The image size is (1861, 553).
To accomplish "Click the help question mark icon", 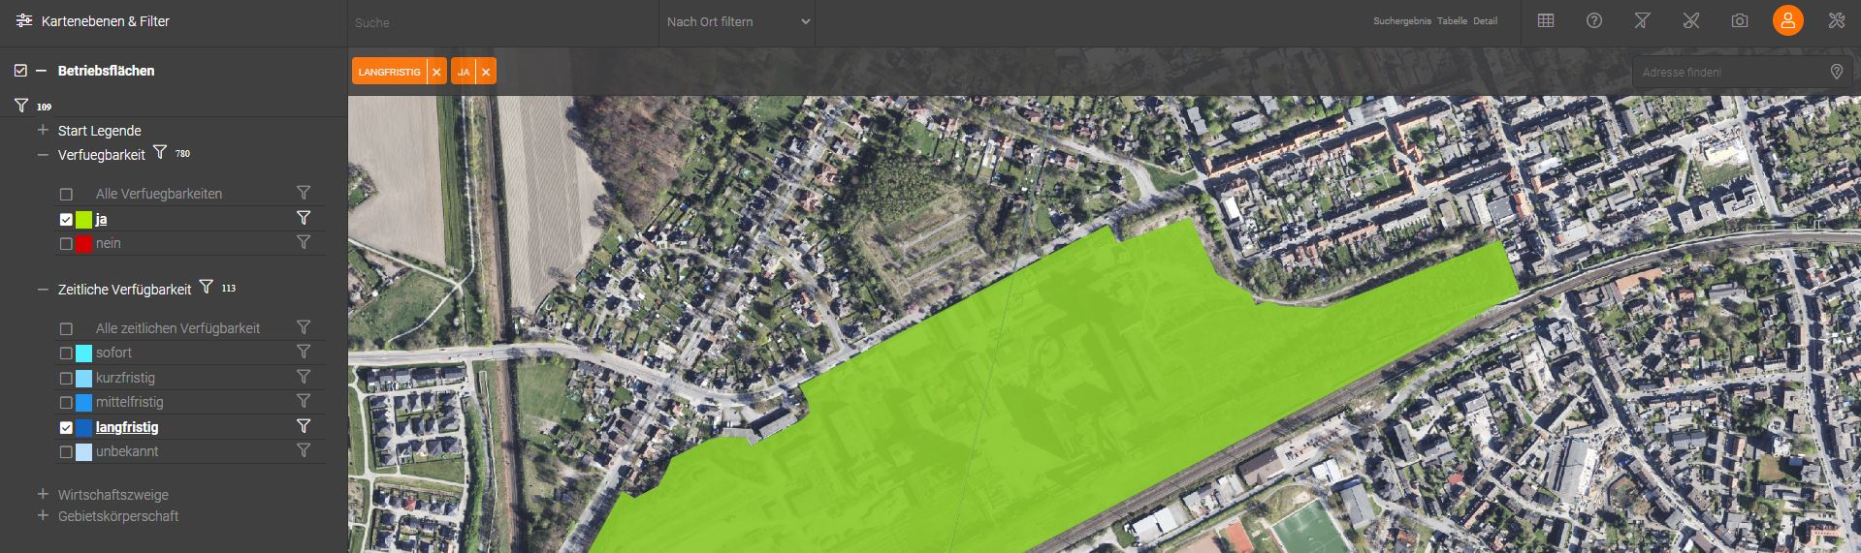I will pos(1593,20).
